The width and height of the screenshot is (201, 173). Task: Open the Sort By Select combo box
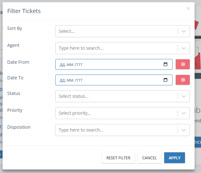(x=123, y=31)
